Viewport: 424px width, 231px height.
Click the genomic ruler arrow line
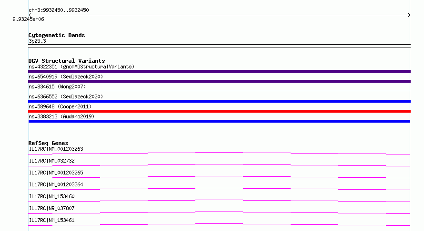[x=219, y=15]
